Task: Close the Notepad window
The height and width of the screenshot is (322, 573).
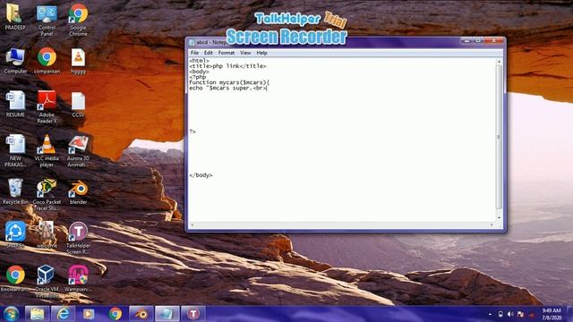Action: click(493, 41)
